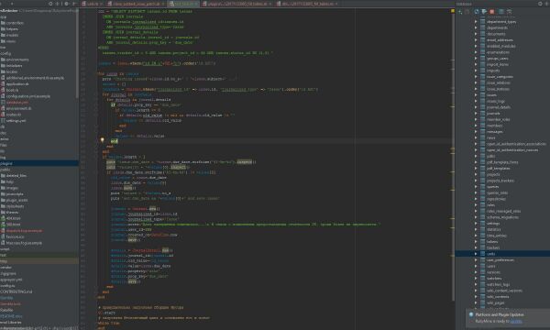Viewport: 550px width, 330px height.
Task: Select the trackers table in Database tree
Action: click(x=493, y=247)
